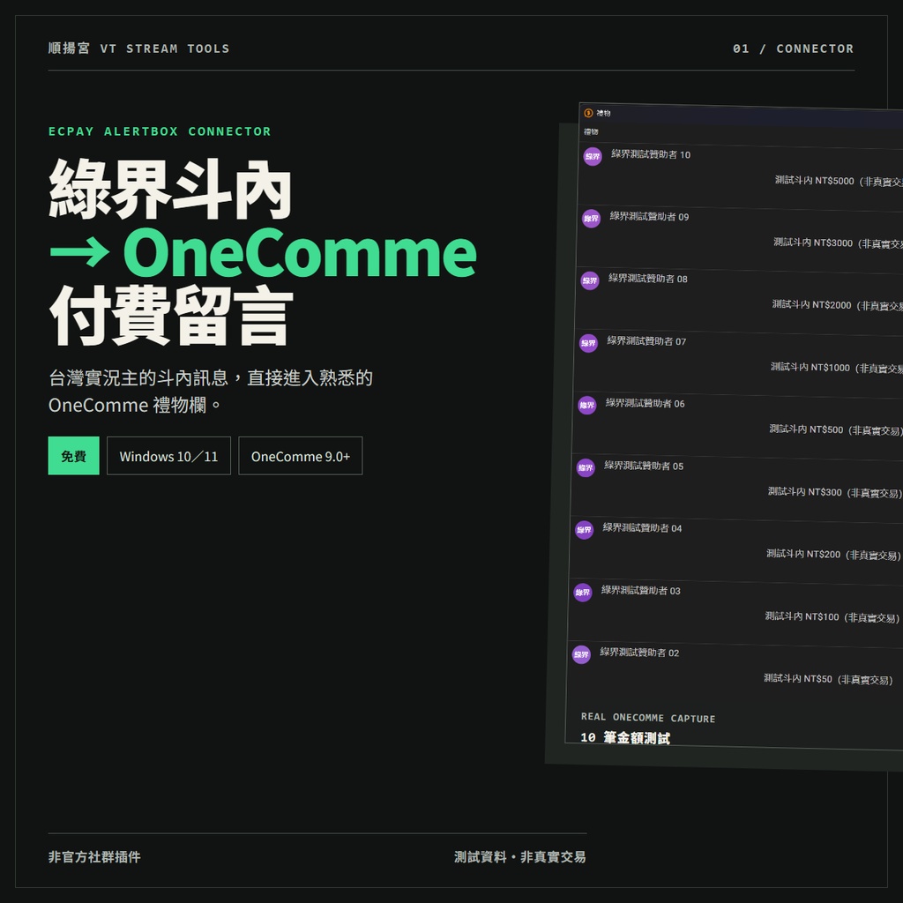Click the ECPAY ALERTBOX CONNECTOR label

(x=160, y=131)
